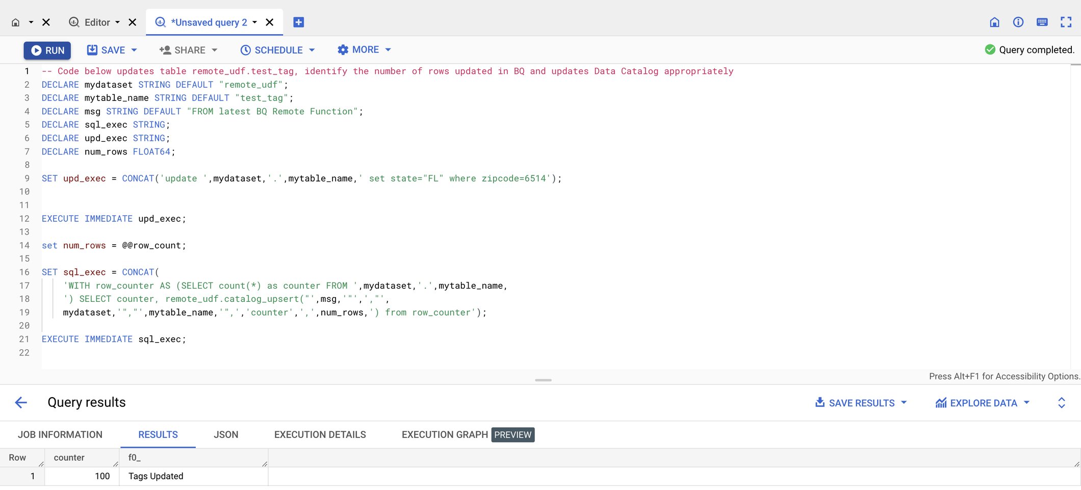
Task: Click the green Query completed check icon
Action: (x=990, y=49)
